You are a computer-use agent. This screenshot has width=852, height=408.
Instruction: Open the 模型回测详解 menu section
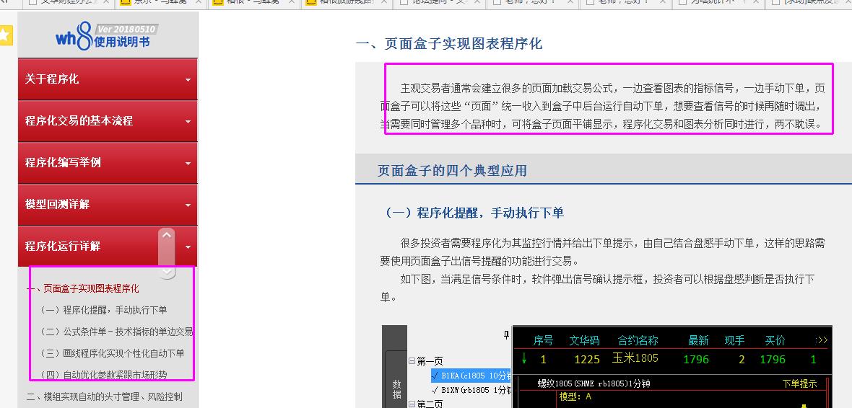pyautogui.click(x=108, y=205)
